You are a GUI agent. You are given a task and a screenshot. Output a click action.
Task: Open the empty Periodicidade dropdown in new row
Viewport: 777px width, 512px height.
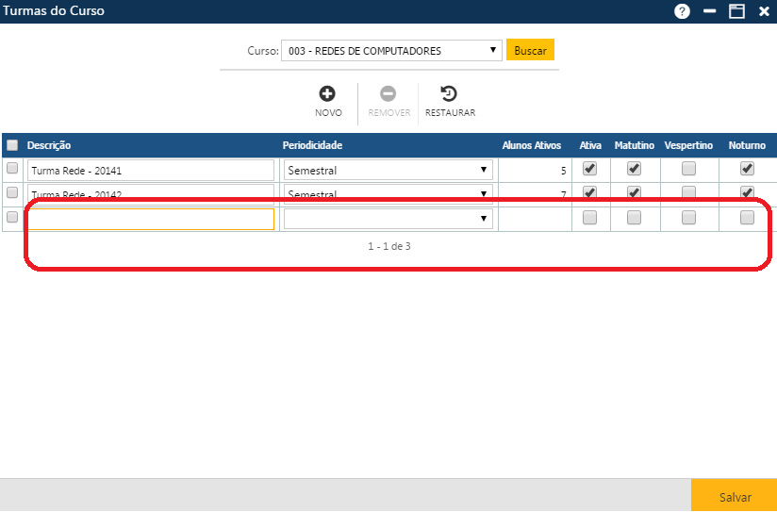[x=388, y=219]
